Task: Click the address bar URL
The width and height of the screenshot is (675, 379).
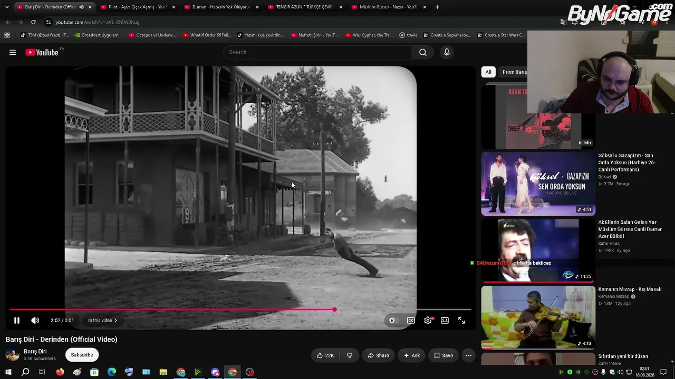Action: point(98,22)
